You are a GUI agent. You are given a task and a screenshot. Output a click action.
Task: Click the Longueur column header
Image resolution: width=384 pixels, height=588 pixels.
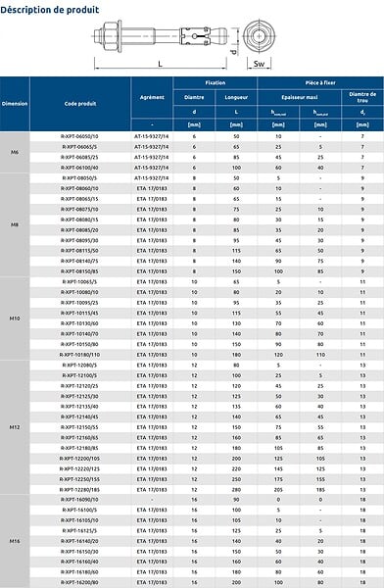click(x=236, y=97)
